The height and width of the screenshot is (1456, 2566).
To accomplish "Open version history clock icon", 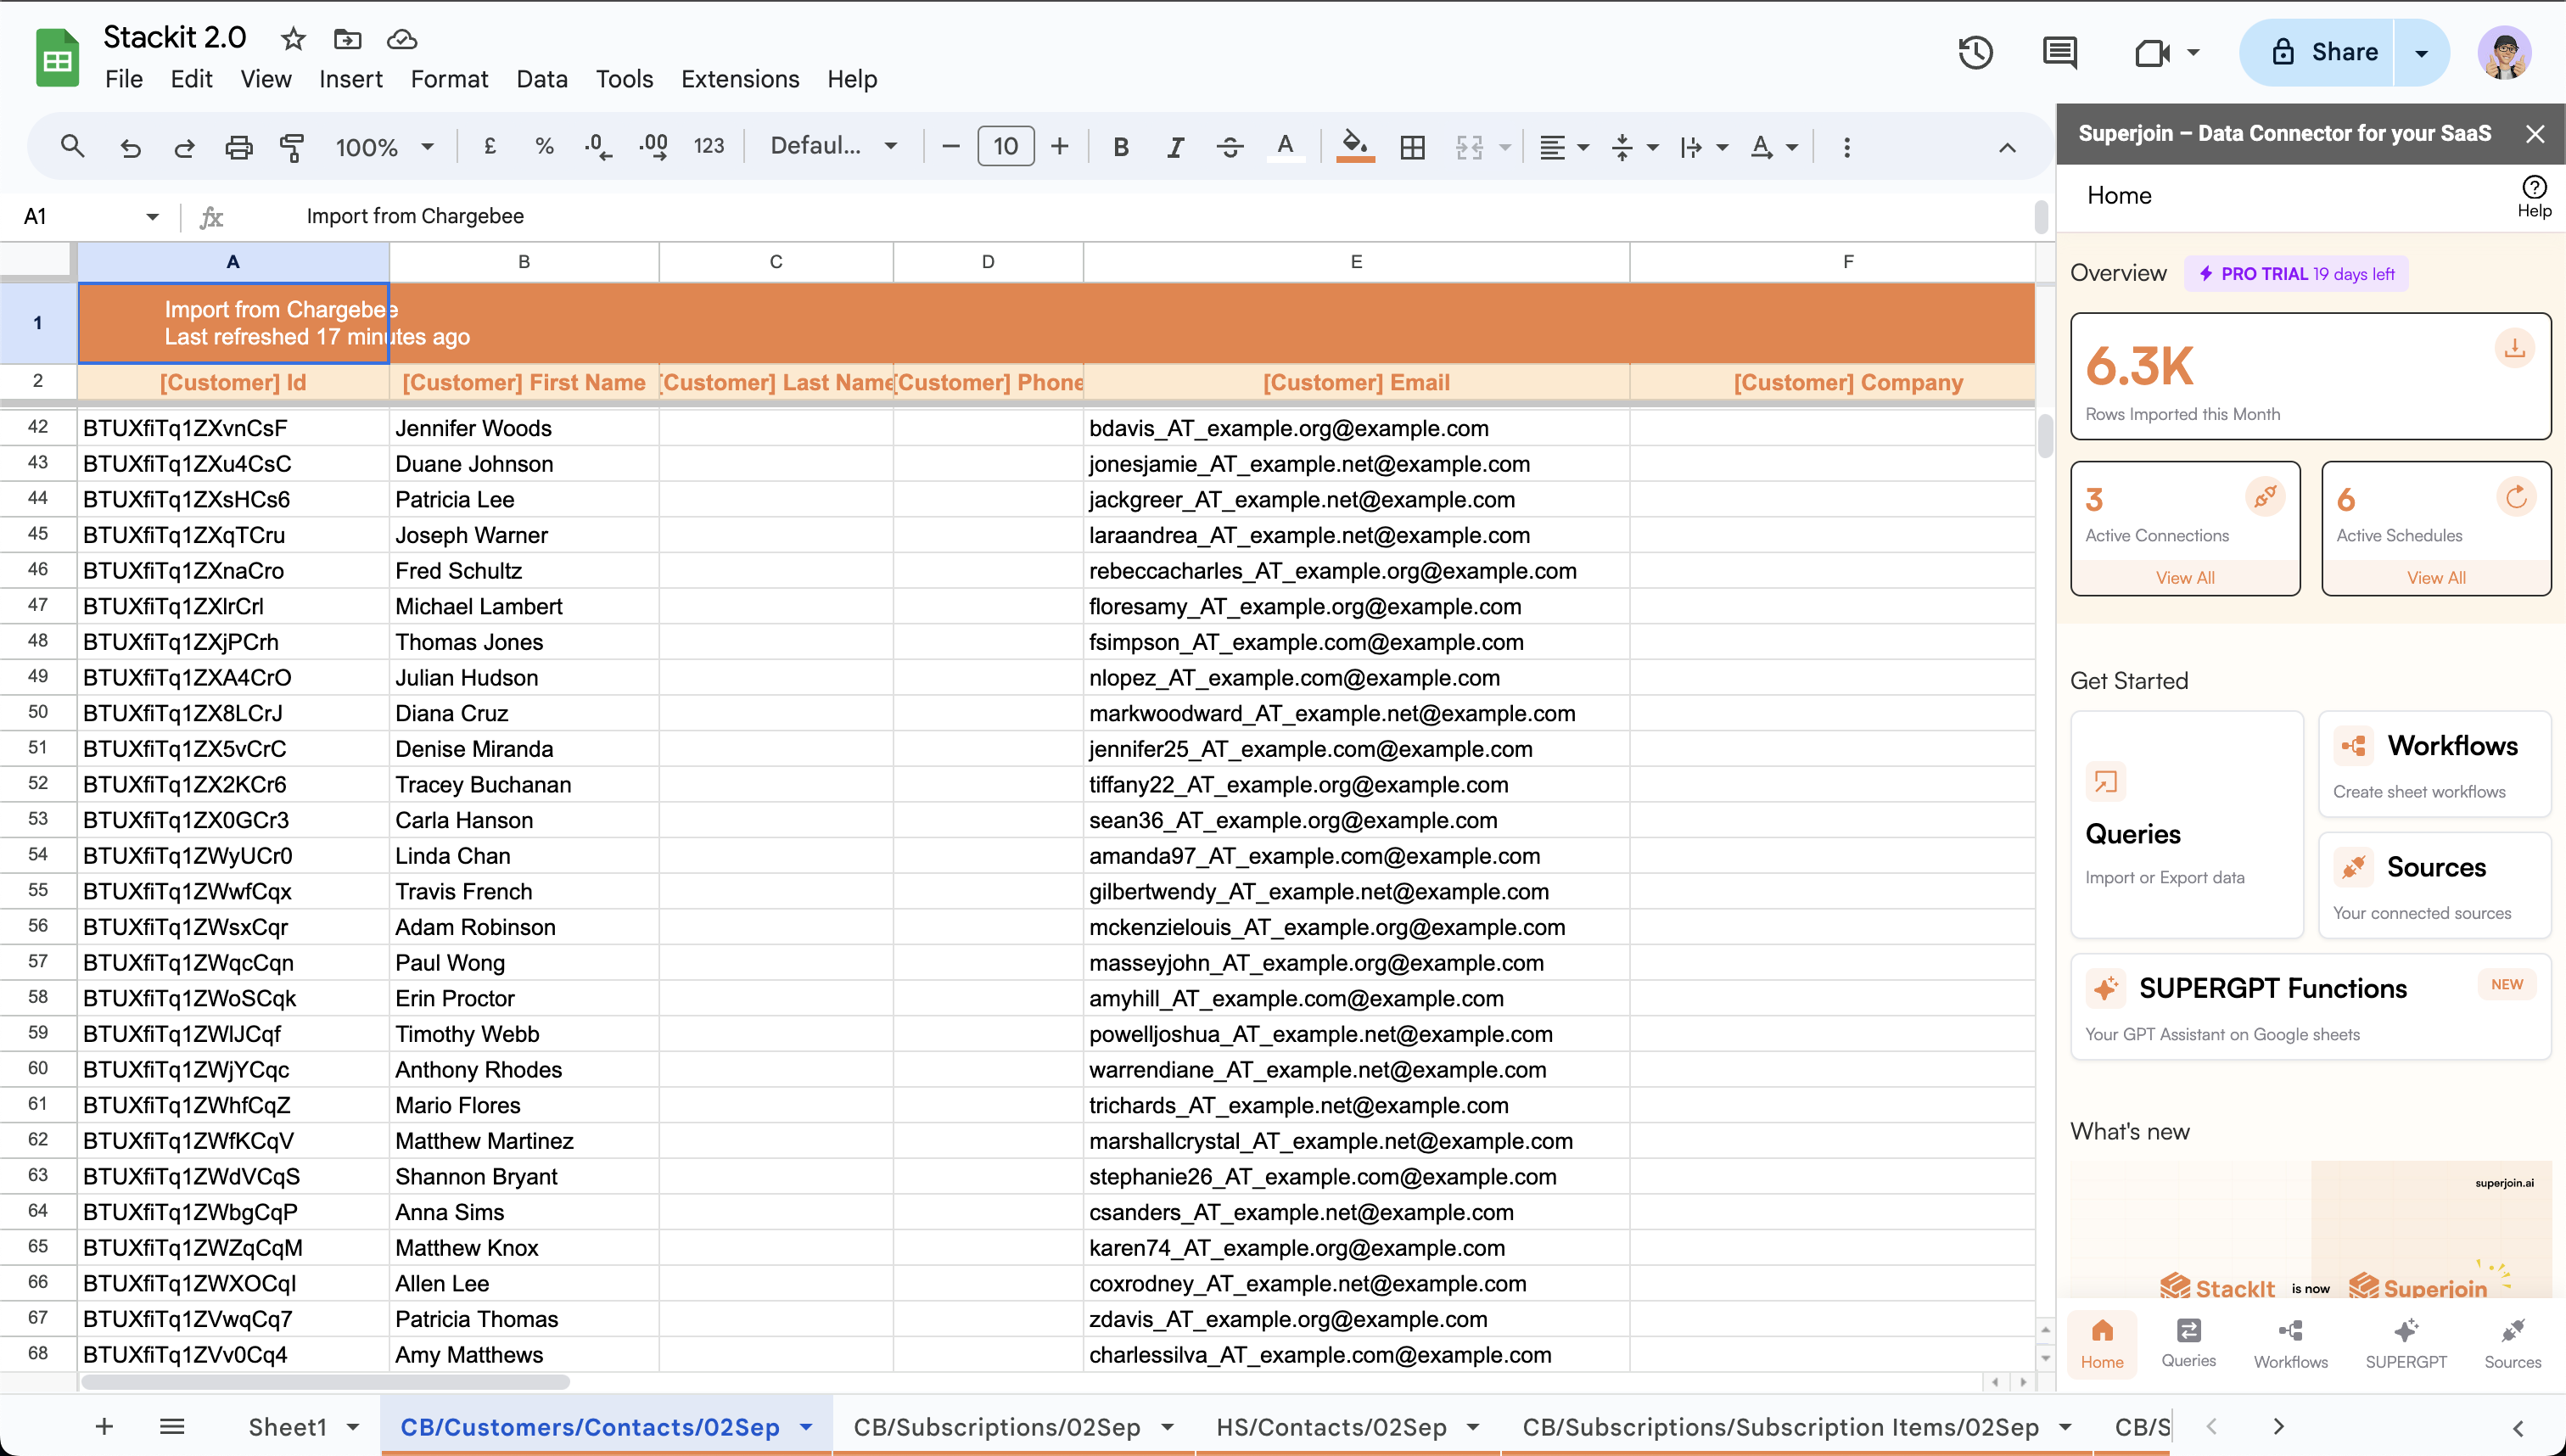I will (x=1976, y=52).
